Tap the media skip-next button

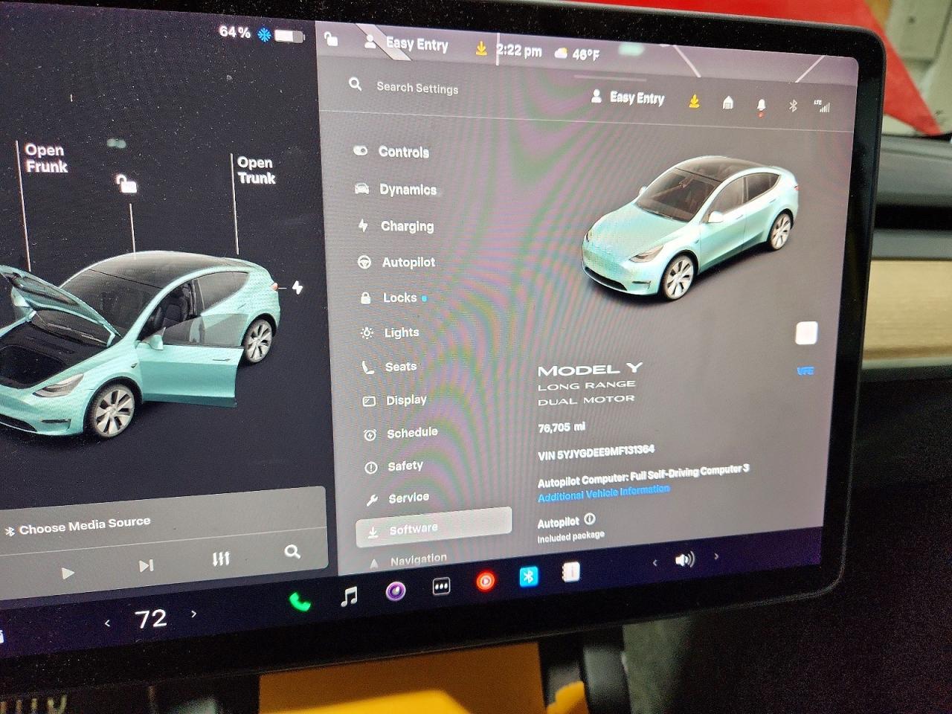point(146,566)
